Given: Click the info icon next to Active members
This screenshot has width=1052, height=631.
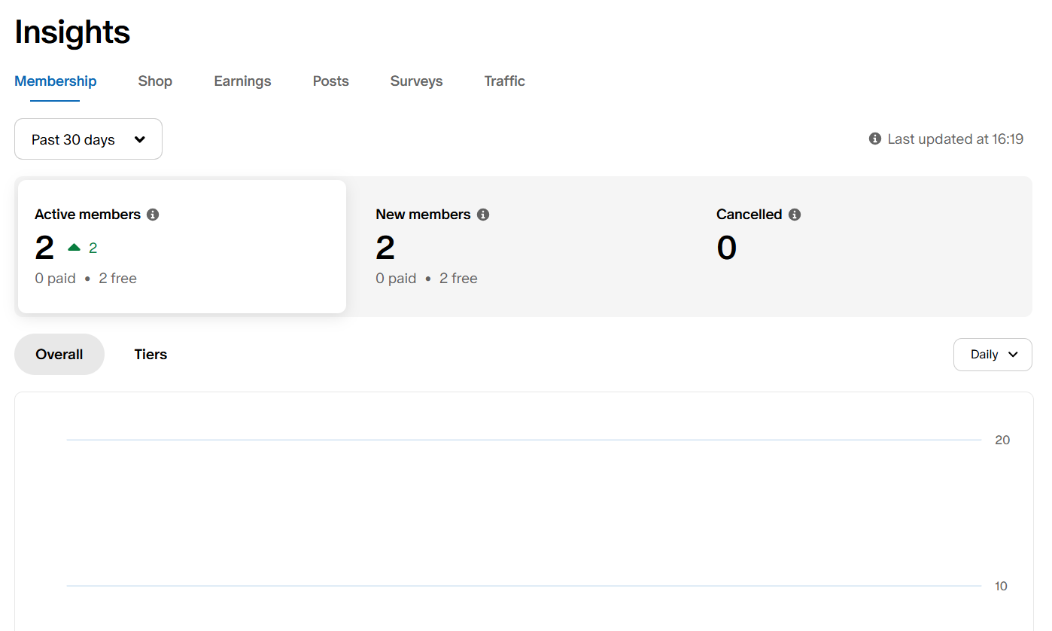Looking at the screenshot, I should point(153,215).
